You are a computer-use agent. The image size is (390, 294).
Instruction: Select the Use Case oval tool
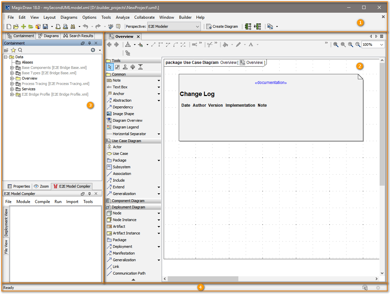click(120, 154)
